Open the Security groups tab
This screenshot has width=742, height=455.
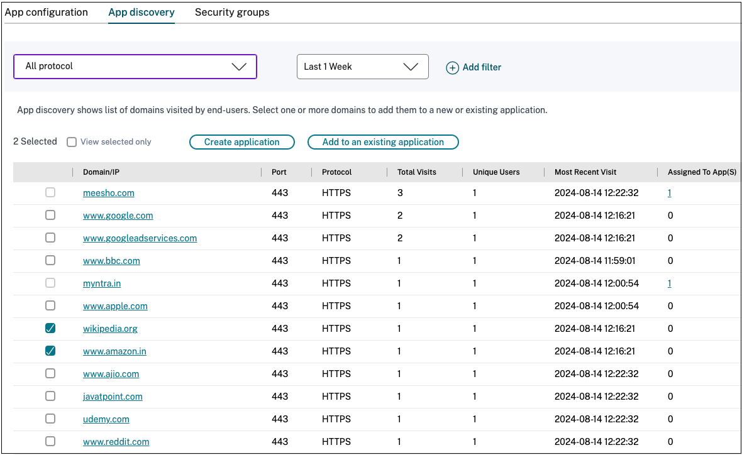[x=232, y=13]
